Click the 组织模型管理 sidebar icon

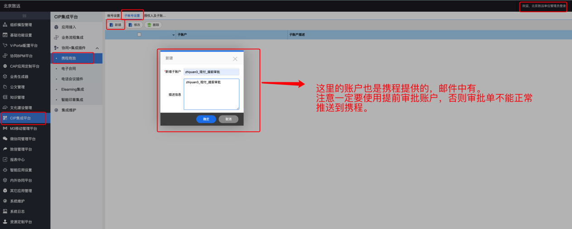[x=5, y=25]
